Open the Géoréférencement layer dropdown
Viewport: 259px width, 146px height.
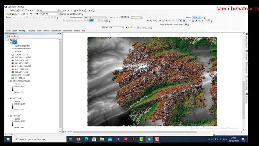coord(106,17)
